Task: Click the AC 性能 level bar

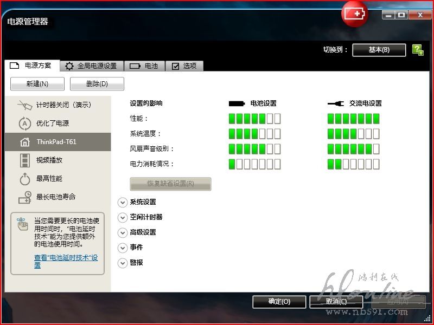Action: [x=354, y=119]
